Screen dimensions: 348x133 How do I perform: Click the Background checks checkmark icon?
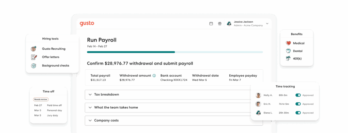coord(34,65)
